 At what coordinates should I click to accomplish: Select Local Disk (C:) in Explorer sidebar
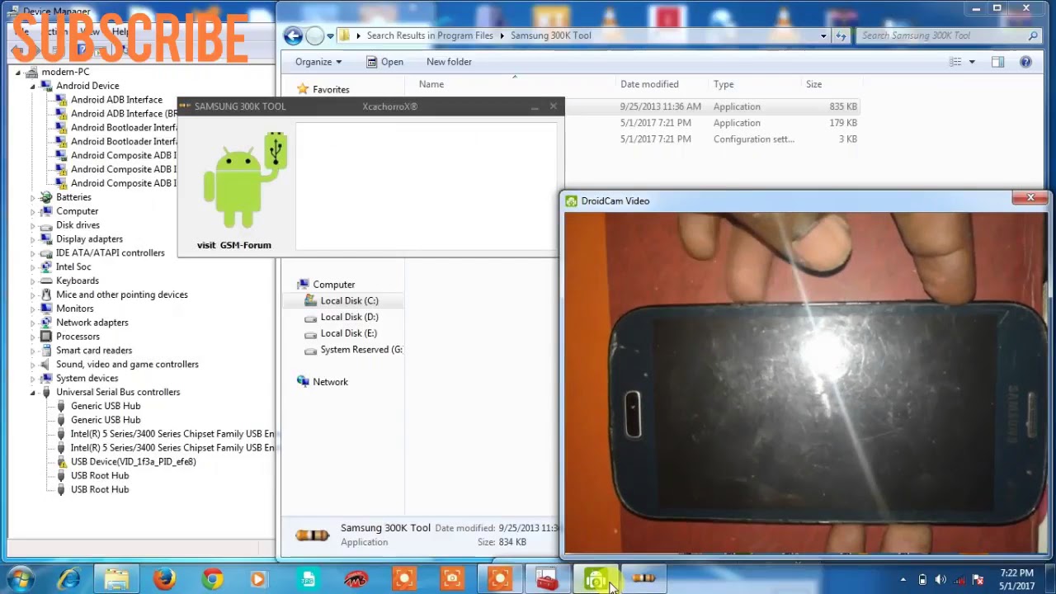(342, 301)
